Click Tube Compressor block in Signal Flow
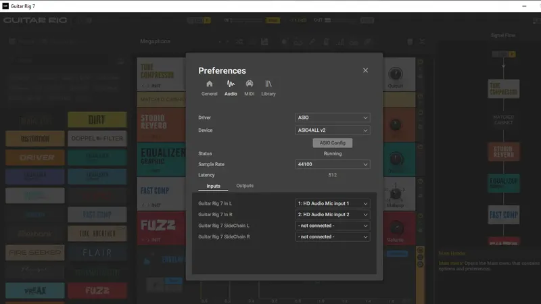The width and height of the screenshot is (541, 304). pos(503,88)
